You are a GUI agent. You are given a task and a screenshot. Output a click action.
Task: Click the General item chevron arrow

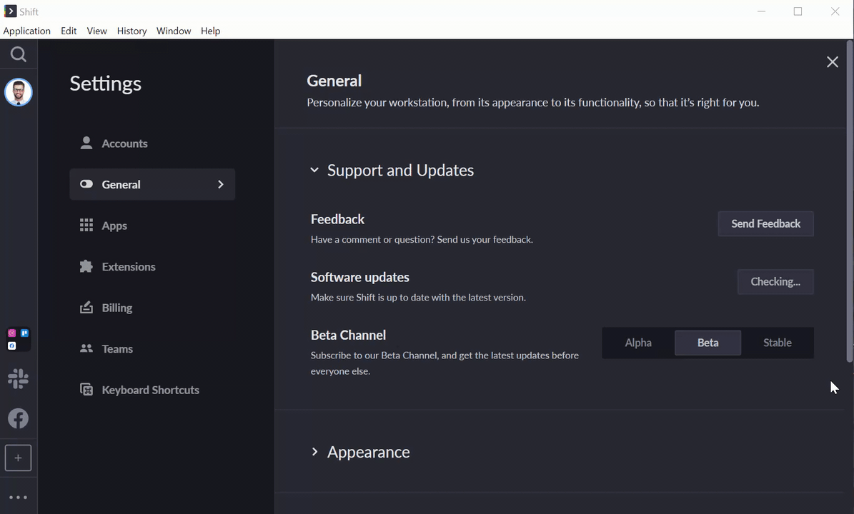tap(221, 184)
